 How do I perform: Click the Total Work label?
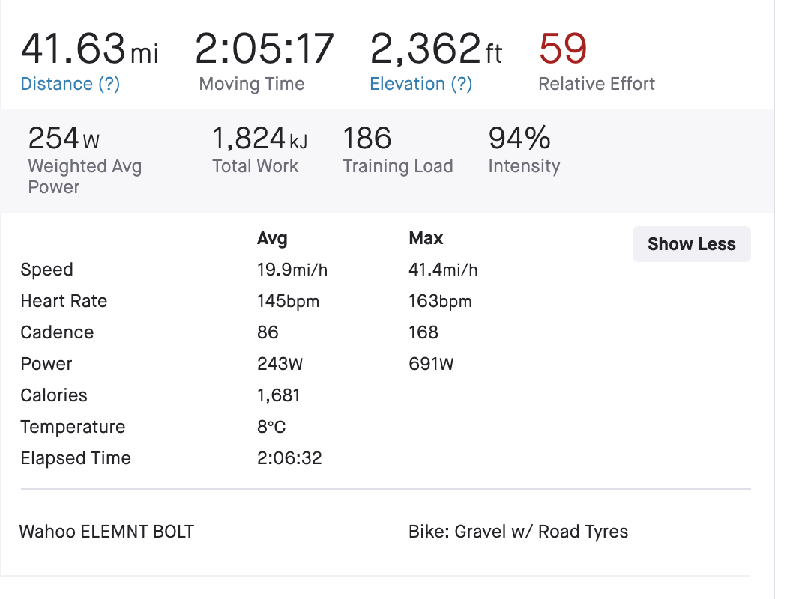pyautogui.click(x=255, y=166)
